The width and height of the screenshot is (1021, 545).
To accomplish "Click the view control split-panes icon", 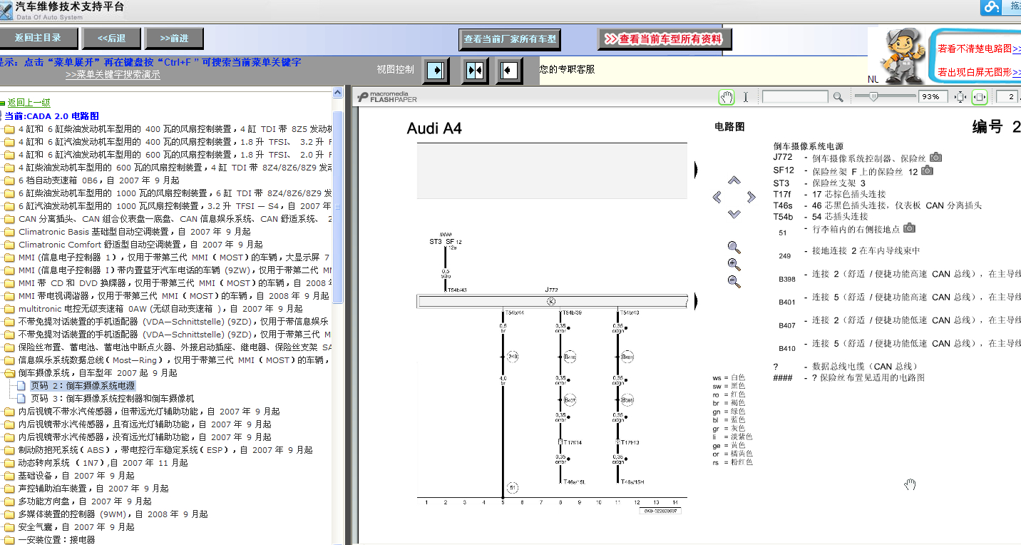I will 475,70.
